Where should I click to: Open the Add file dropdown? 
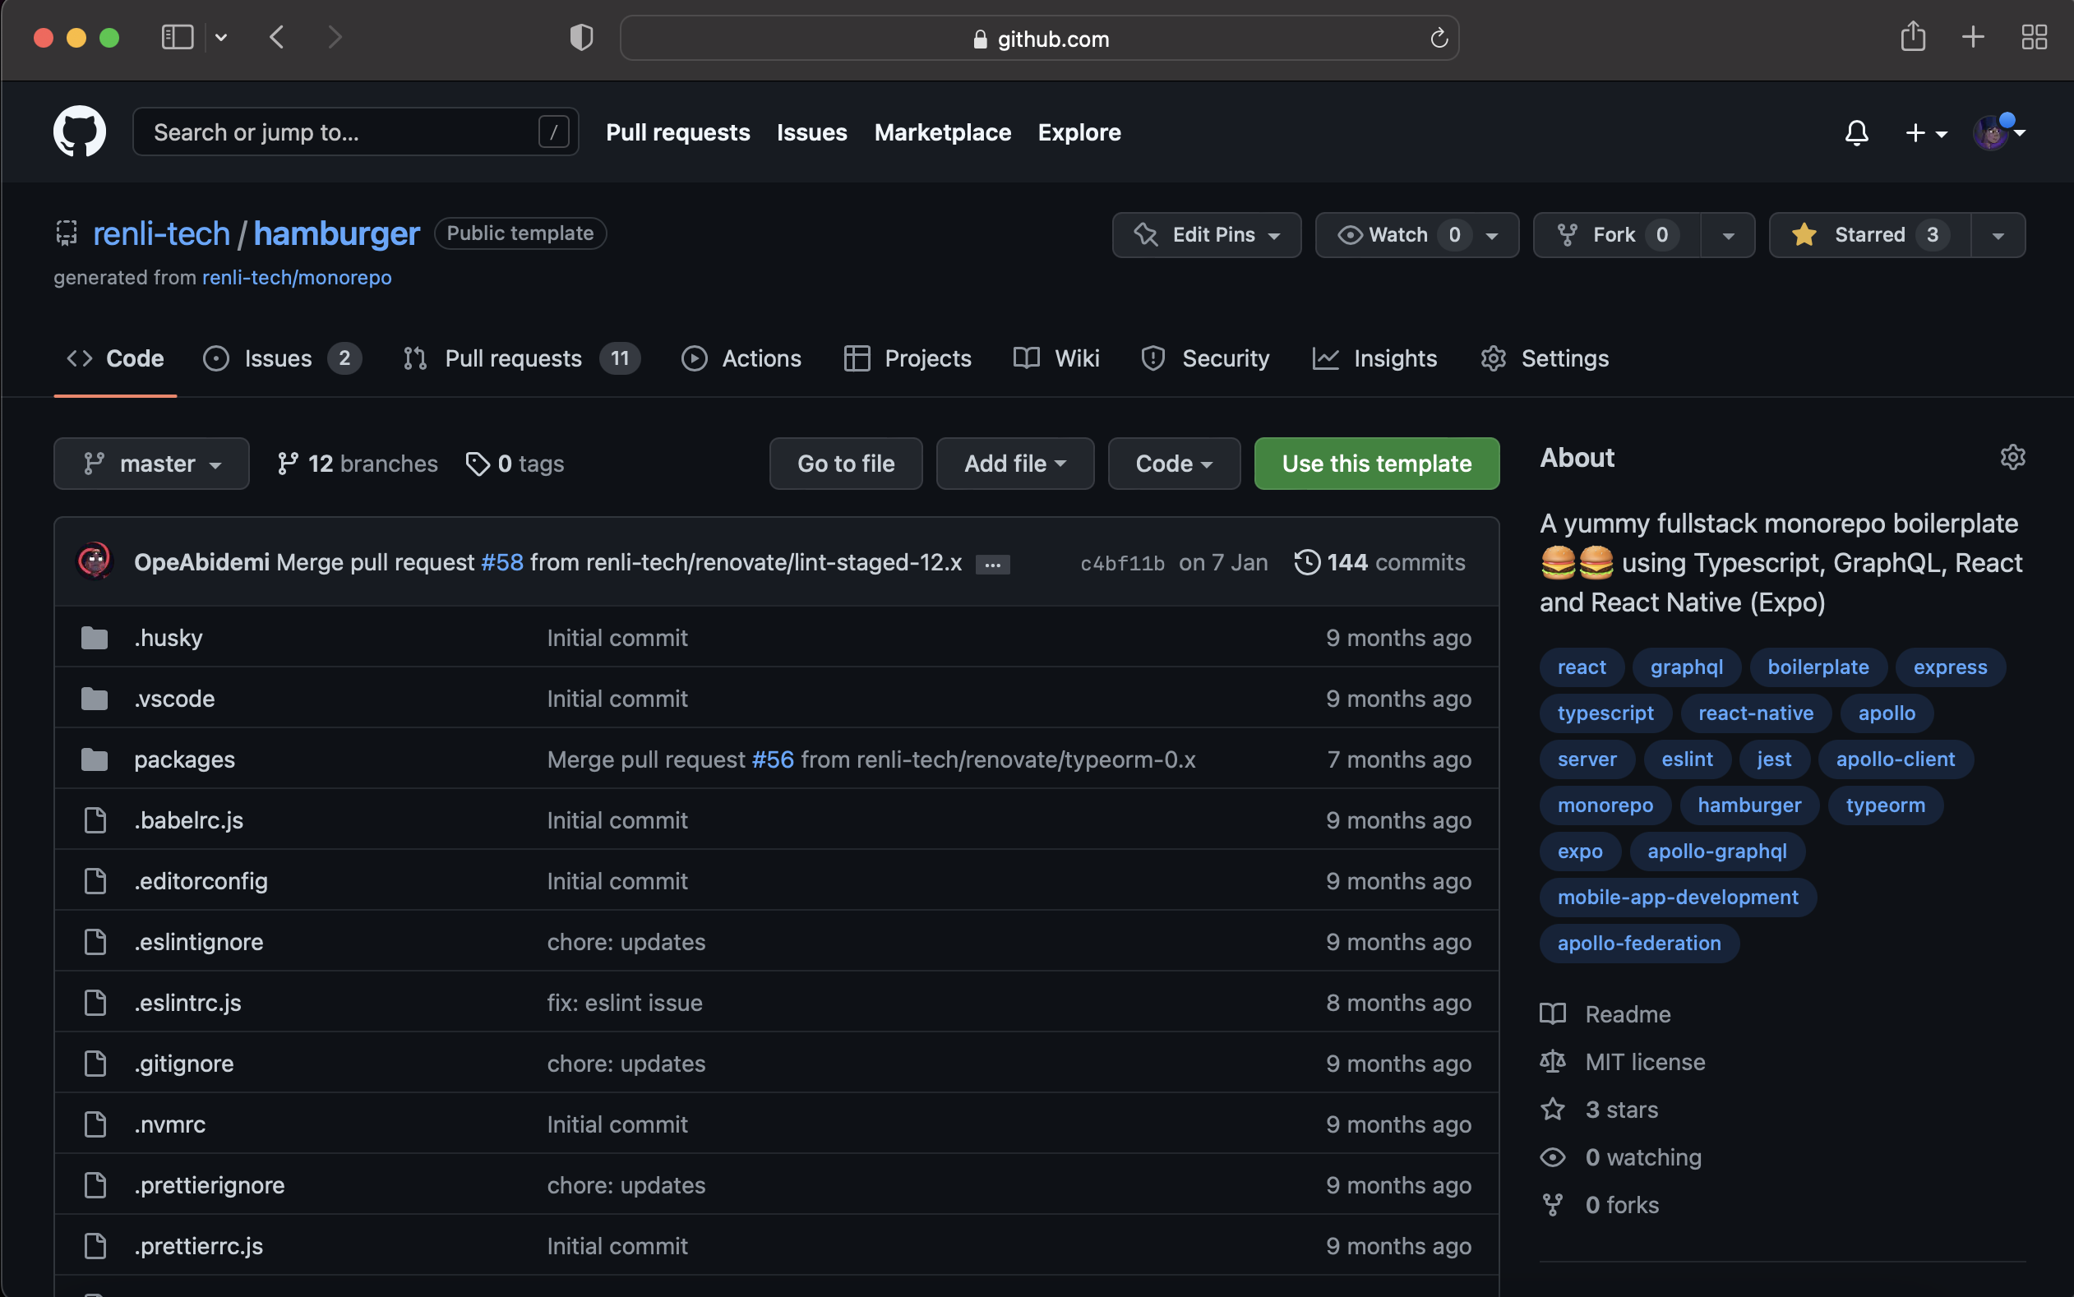1014,464
